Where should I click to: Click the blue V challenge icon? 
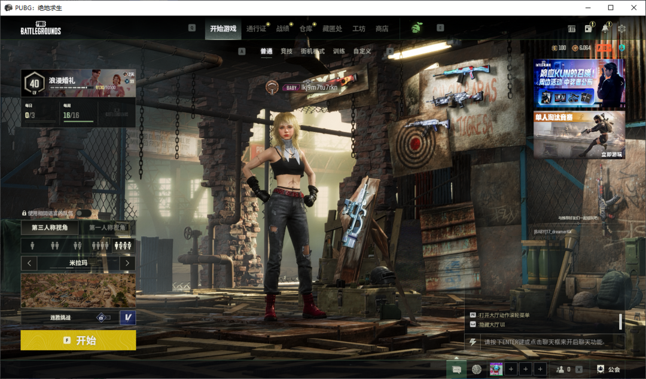coord(128,317)
